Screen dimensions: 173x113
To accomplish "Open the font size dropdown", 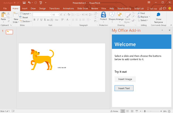I will 58,14.
